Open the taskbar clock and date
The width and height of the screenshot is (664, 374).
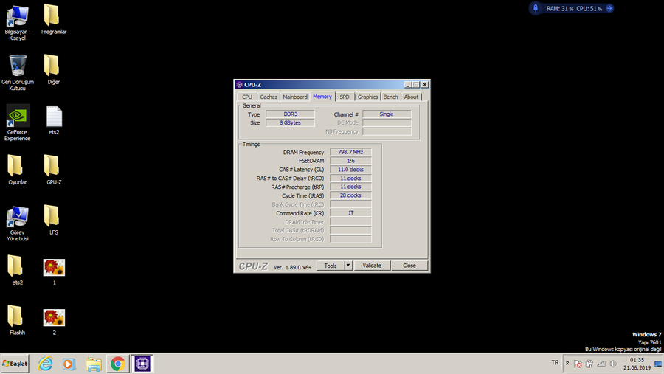tap(637, 364)
